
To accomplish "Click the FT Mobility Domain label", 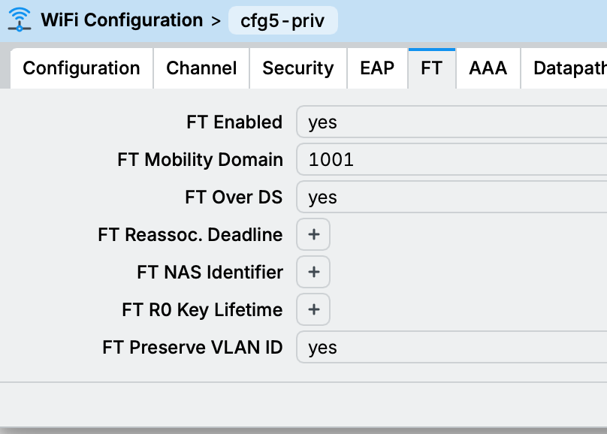I will [x=200, y=160].
